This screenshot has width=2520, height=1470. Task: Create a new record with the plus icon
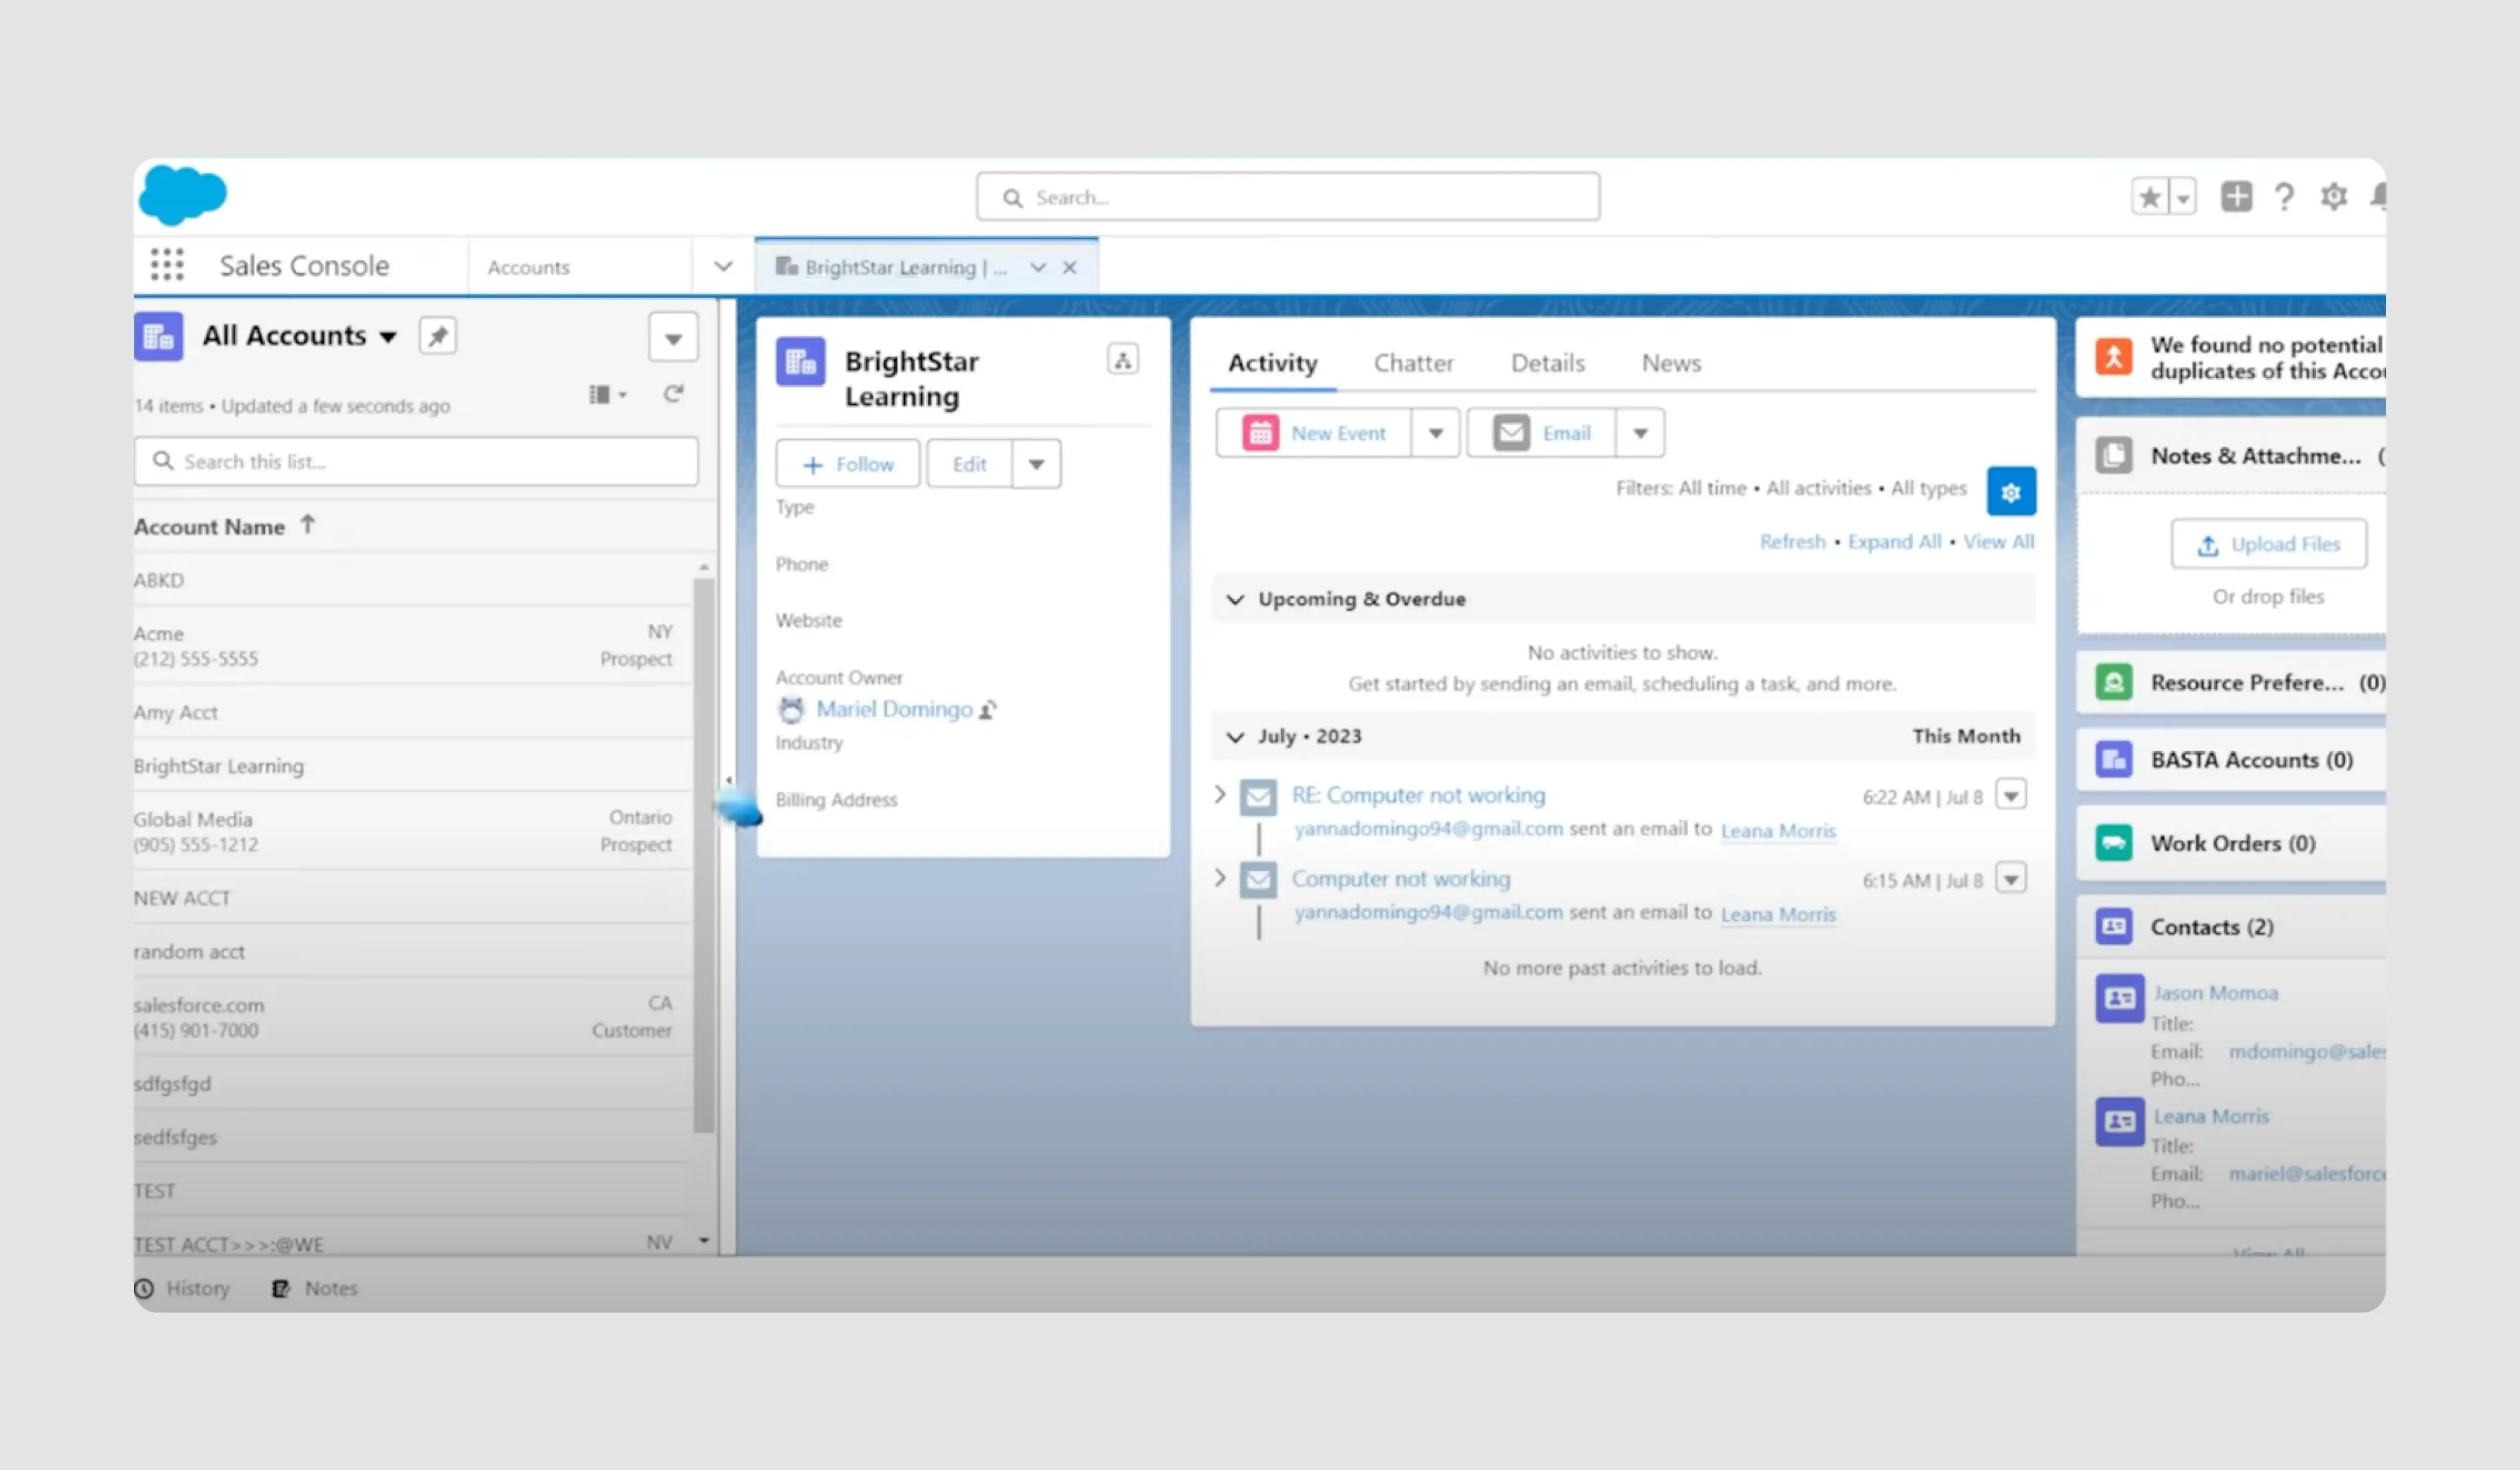(2236, 196)
